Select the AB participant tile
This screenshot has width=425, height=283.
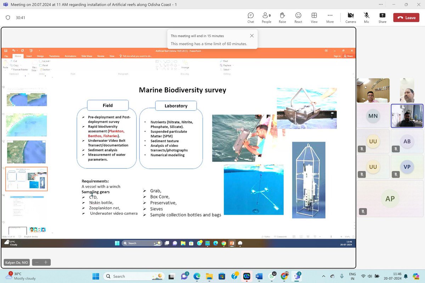[407, 141]
